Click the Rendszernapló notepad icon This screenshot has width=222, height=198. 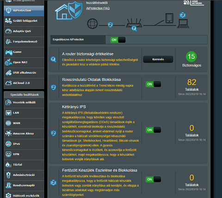(x=8, y=185)
